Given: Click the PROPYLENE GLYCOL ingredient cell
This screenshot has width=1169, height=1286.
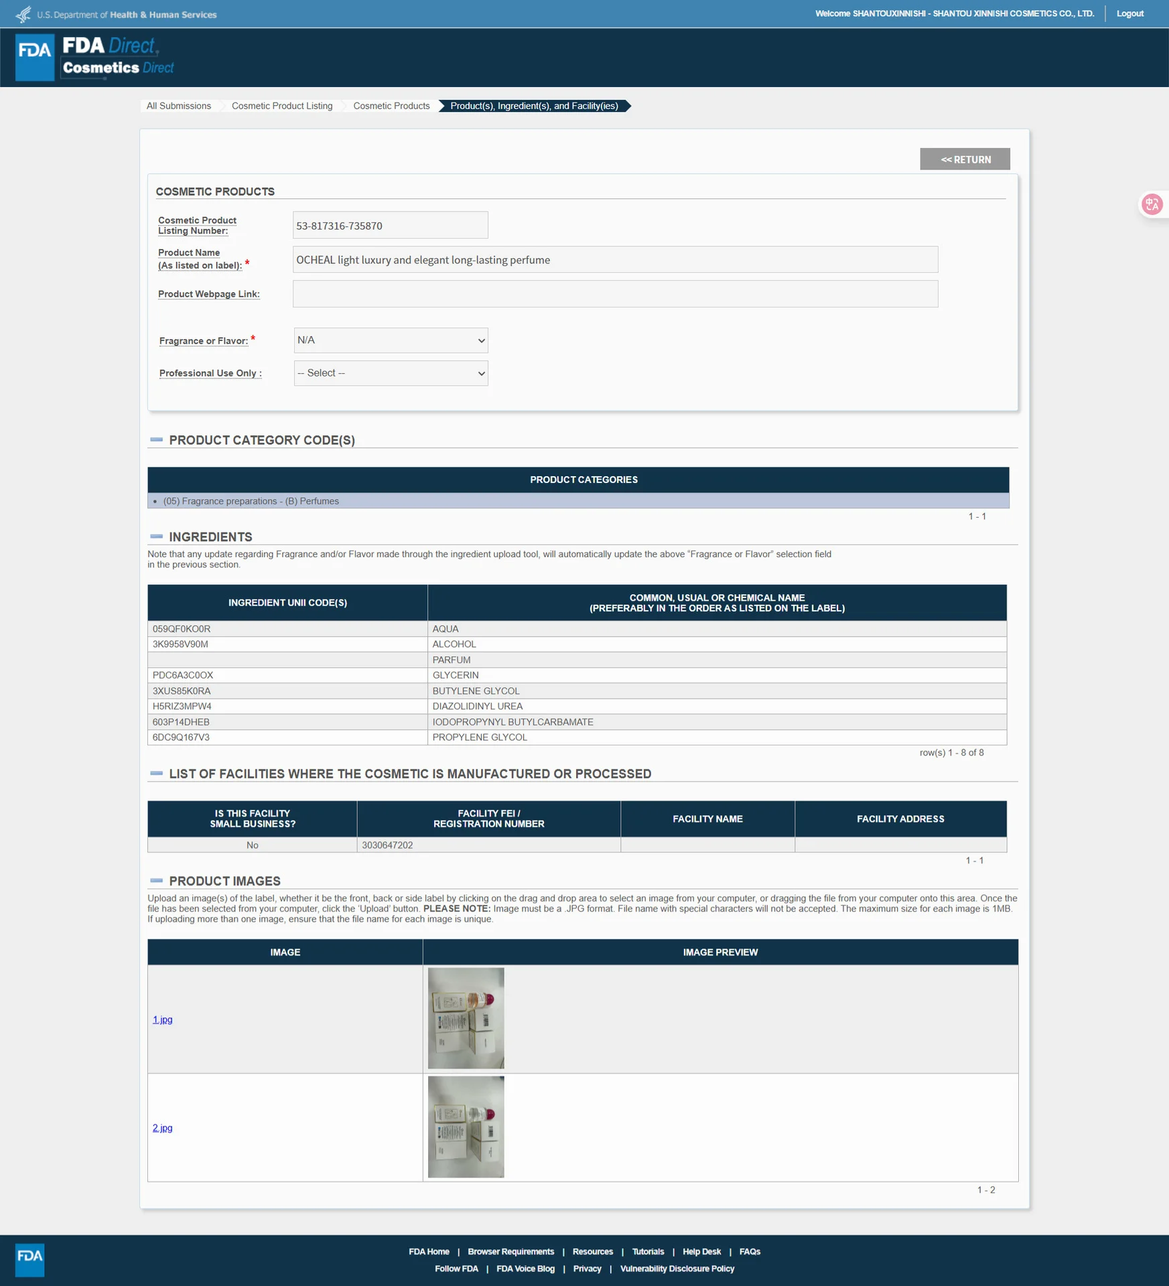Looking at the screenshot, I should click(717, 737).
